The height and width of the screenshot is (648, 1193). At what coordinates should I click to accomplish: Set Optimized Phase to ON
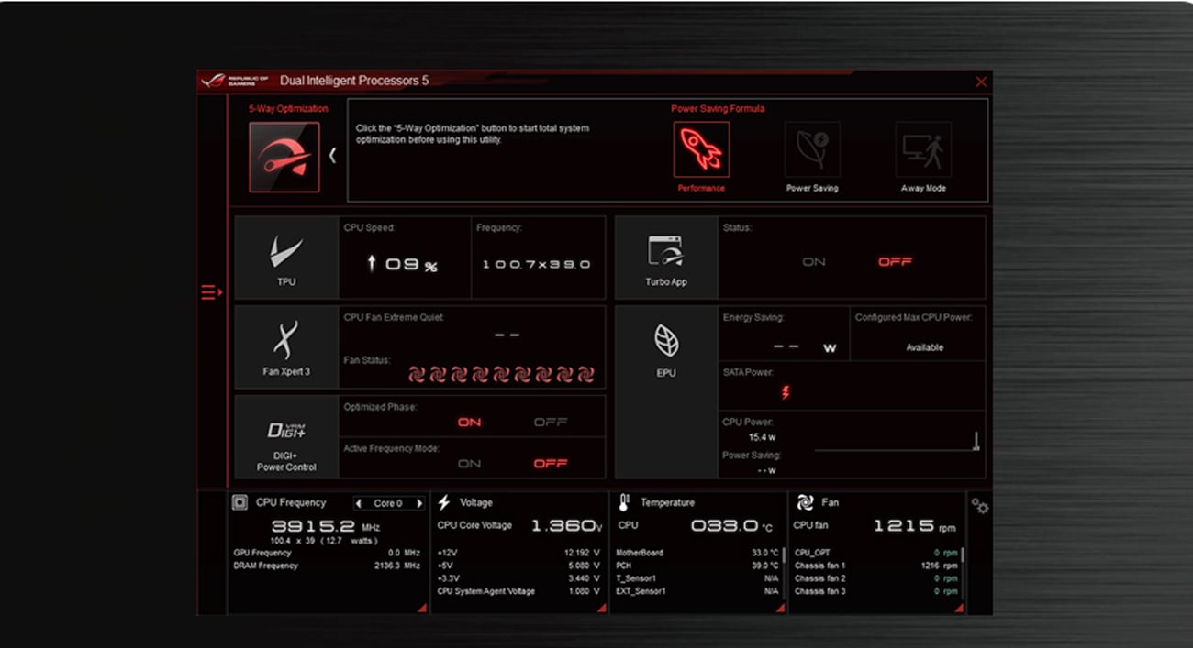point(469,423)
